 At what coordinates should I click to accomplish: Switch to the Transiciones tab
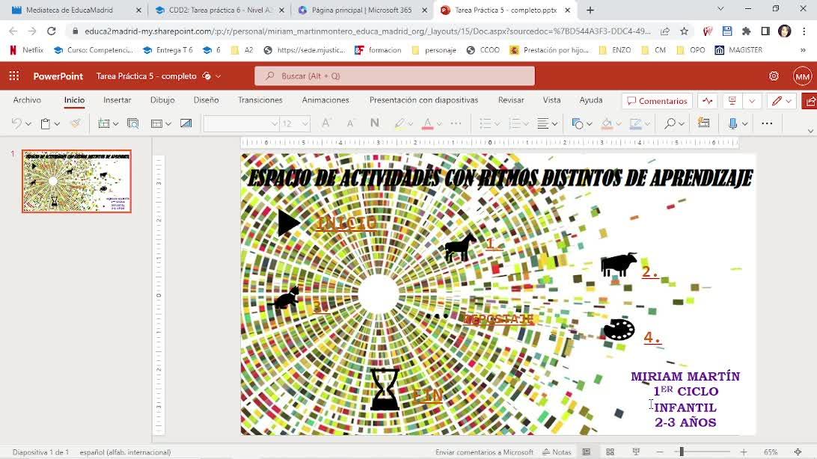(260, 100)
